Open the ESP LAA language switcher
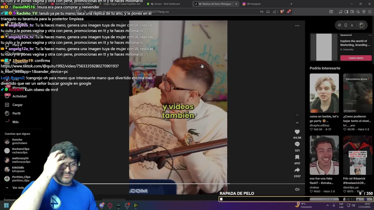Viewport: 374px width, 210px height. pyautogui.click(x=341, y=205)
